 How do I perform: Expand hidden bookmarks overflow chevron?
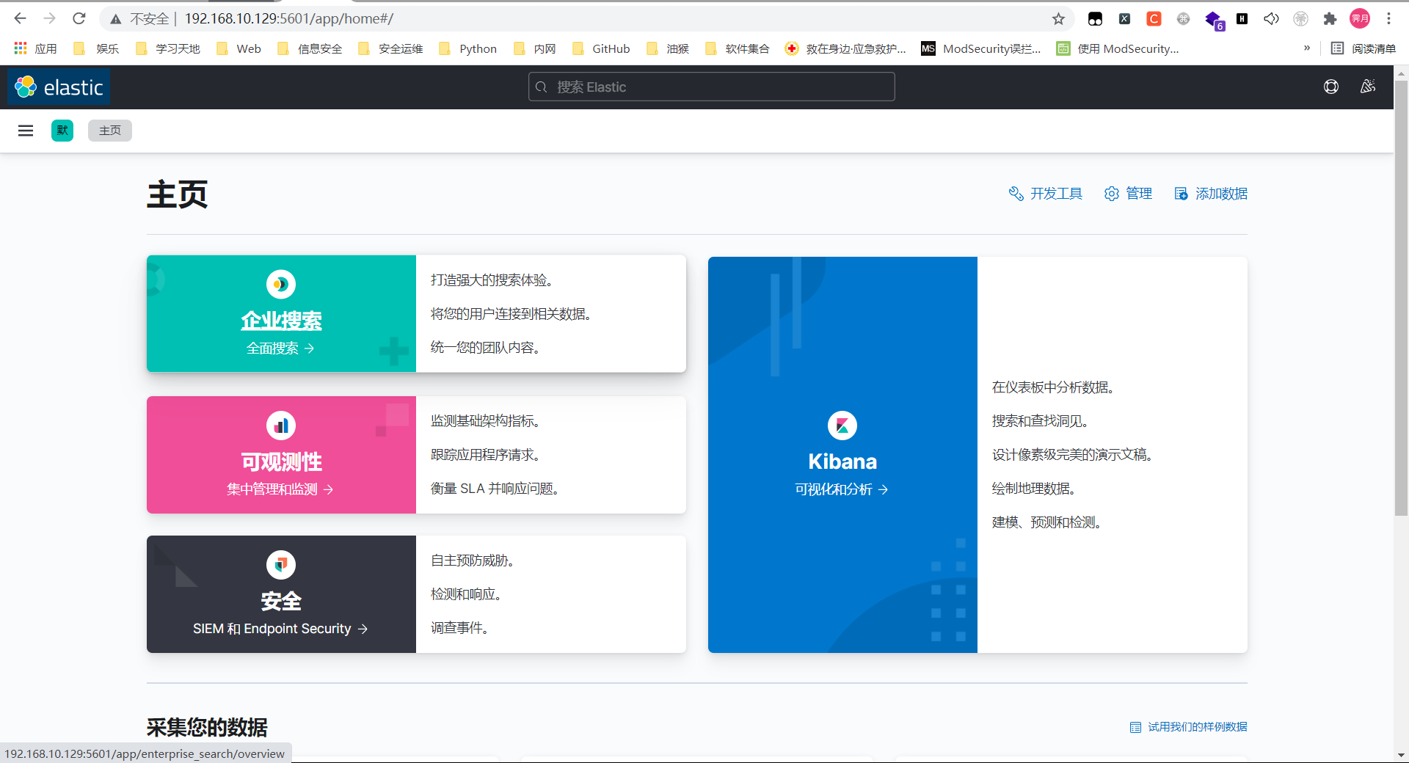tap(1306, 48)
